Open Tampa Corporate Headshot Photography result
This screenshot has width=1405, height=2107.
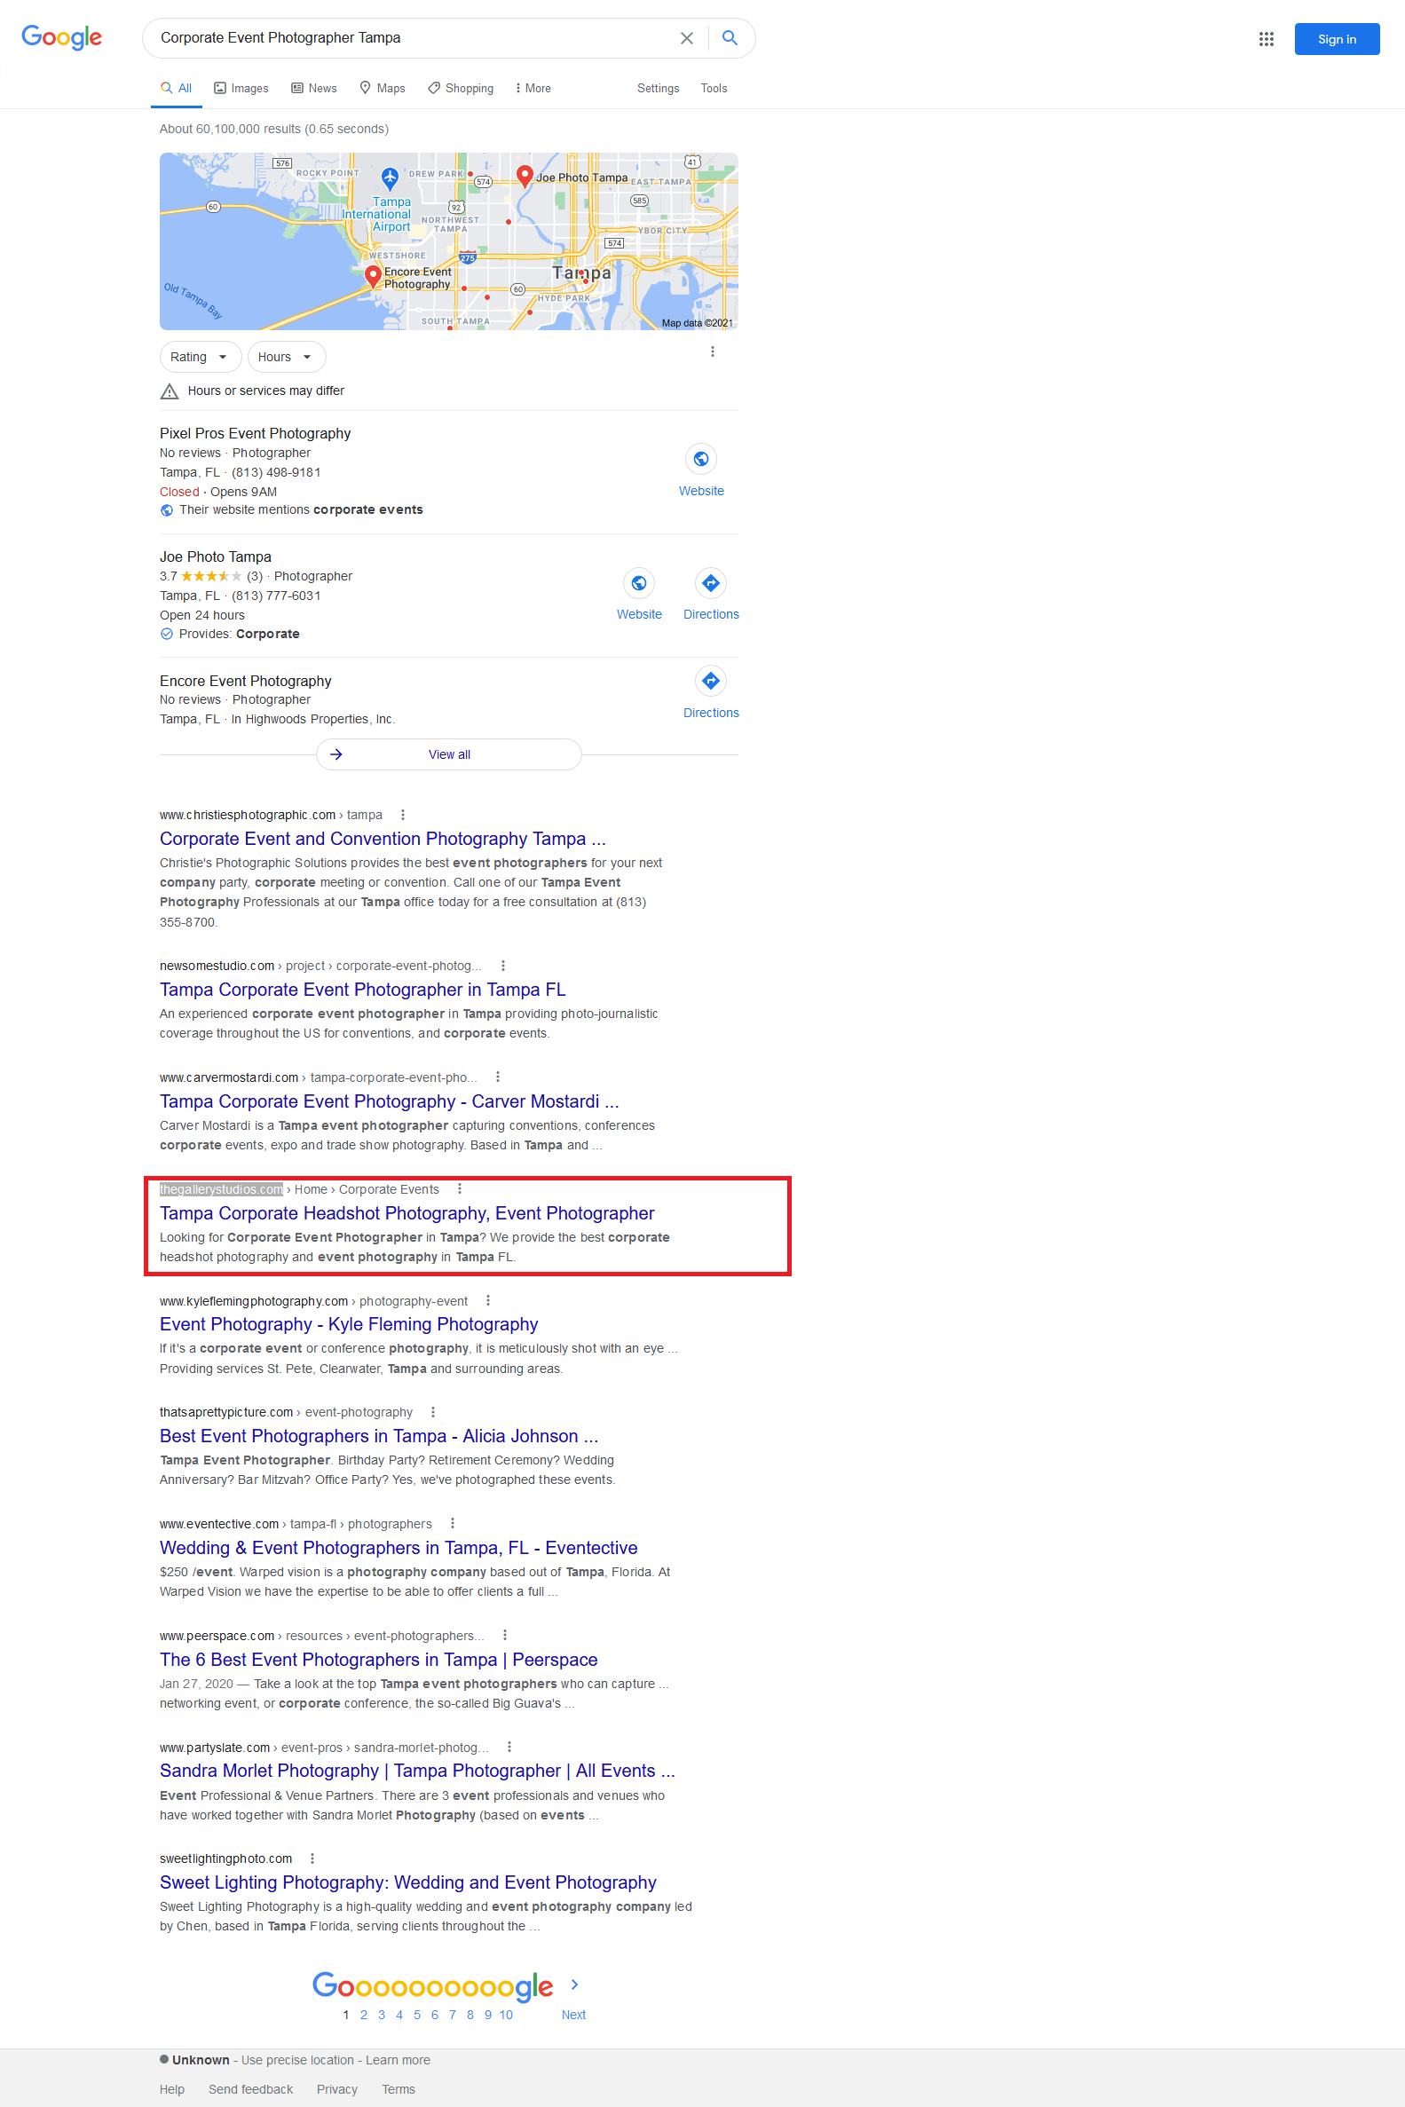pos(407,1213)
